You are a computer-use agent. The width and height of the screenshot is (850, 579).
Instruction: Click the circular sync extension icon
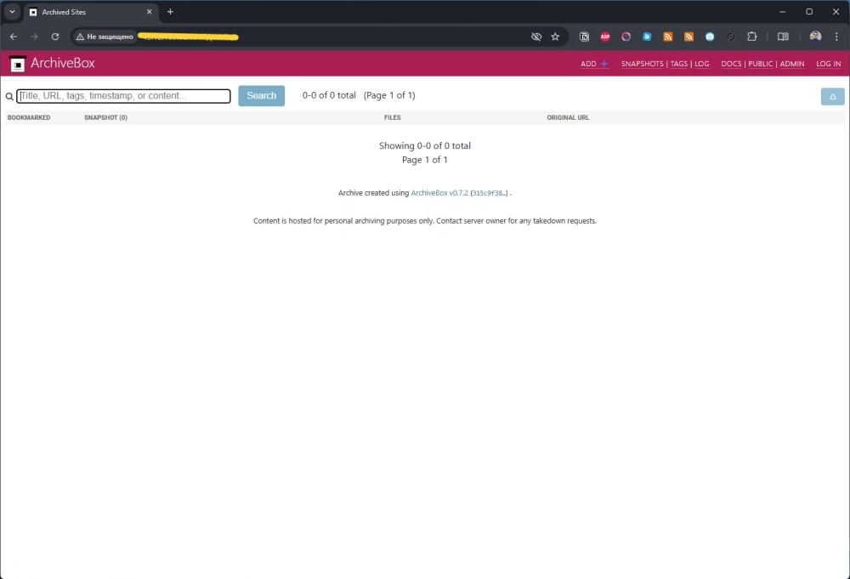pyautogui.click(x=731, y=37)
